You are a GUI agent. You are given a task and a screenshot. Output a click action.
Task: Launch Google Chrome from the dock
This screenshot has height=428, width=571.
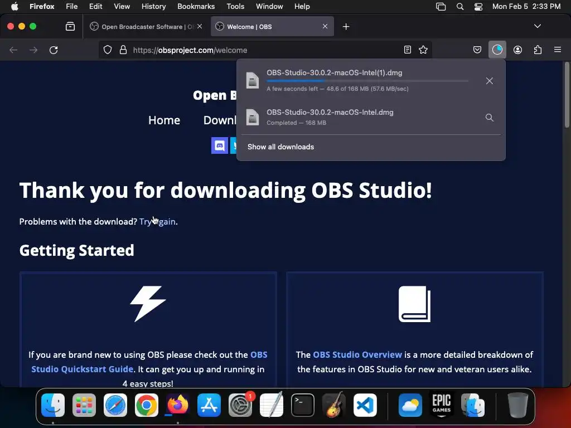point(147,405)
